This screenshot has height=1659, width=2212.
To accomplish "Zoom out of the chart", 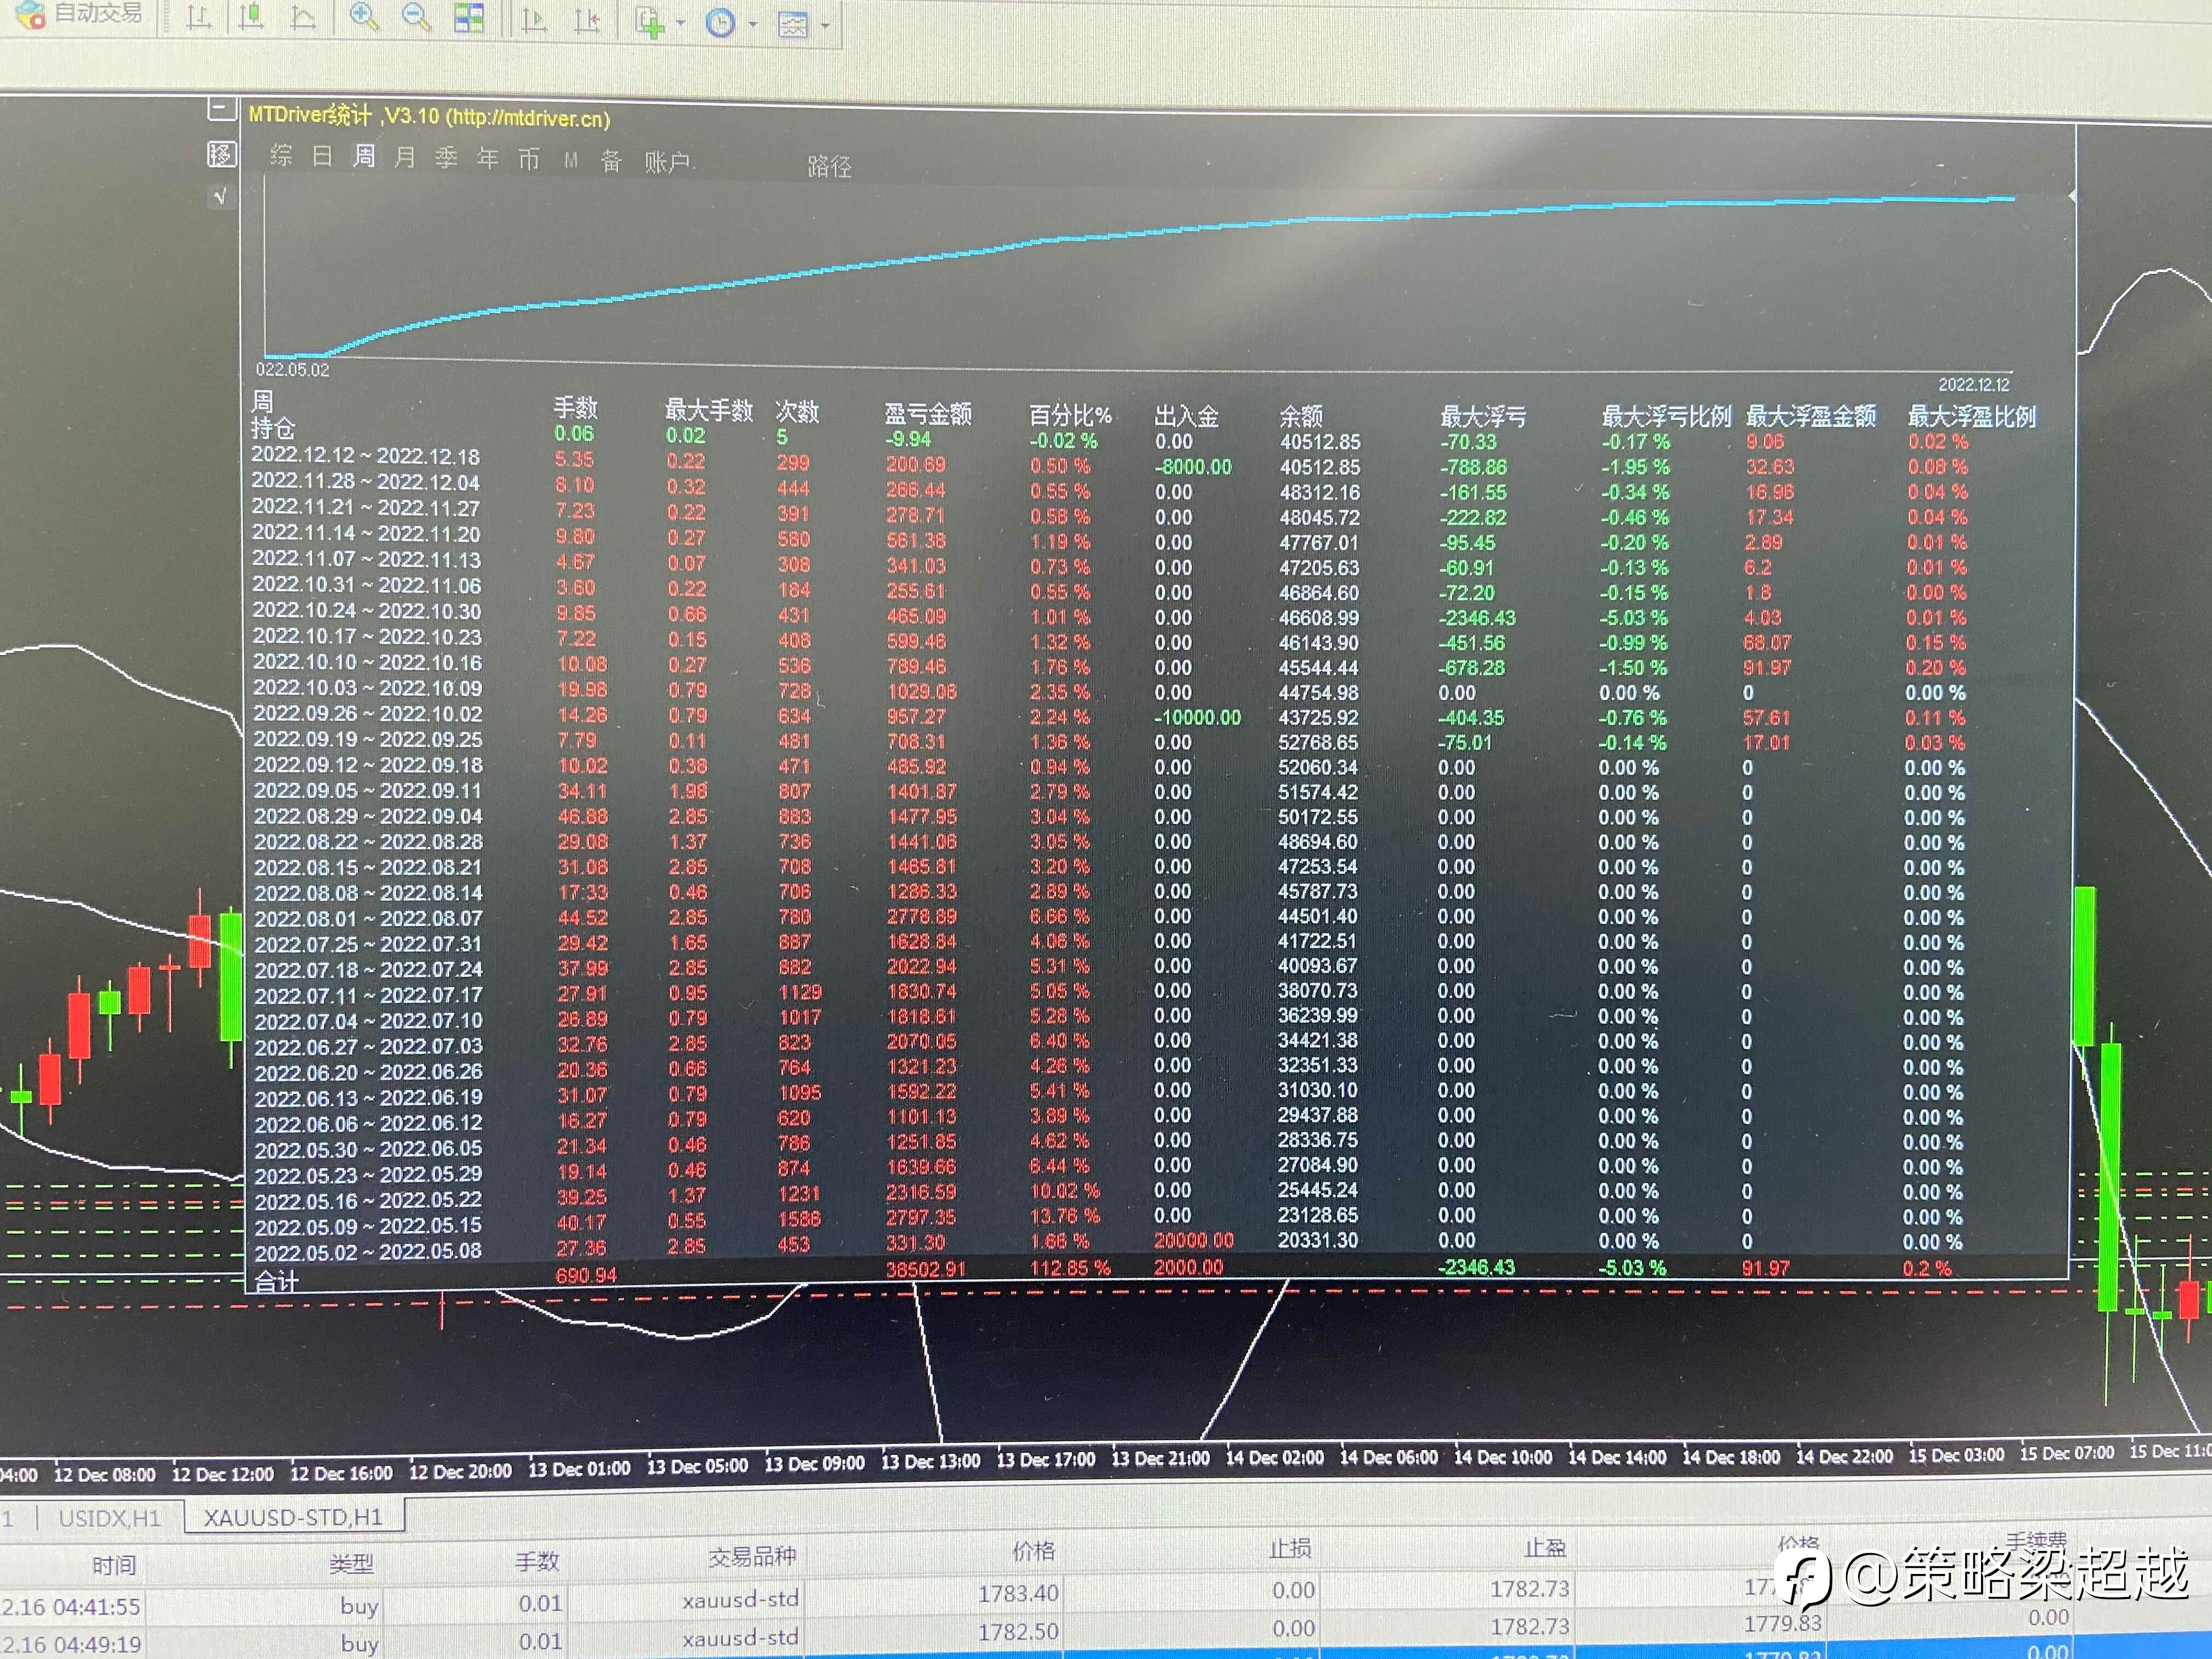I will (416, 18).
